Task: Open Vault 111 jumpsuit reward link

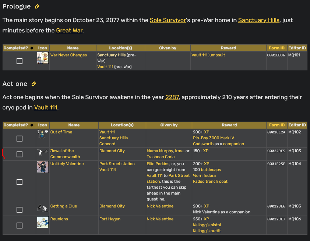Action: click(208, 55)
